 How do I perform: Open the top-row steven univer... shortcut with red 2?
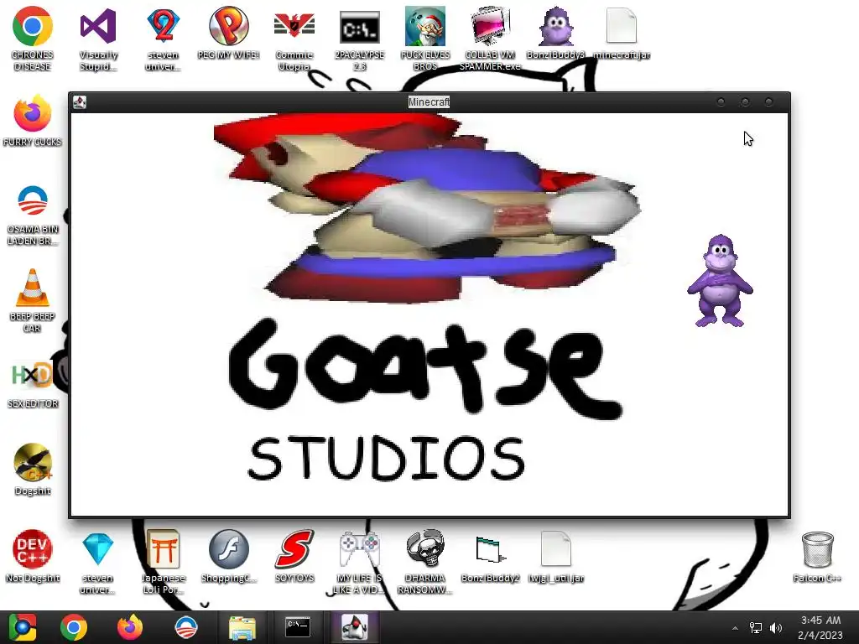164,39
